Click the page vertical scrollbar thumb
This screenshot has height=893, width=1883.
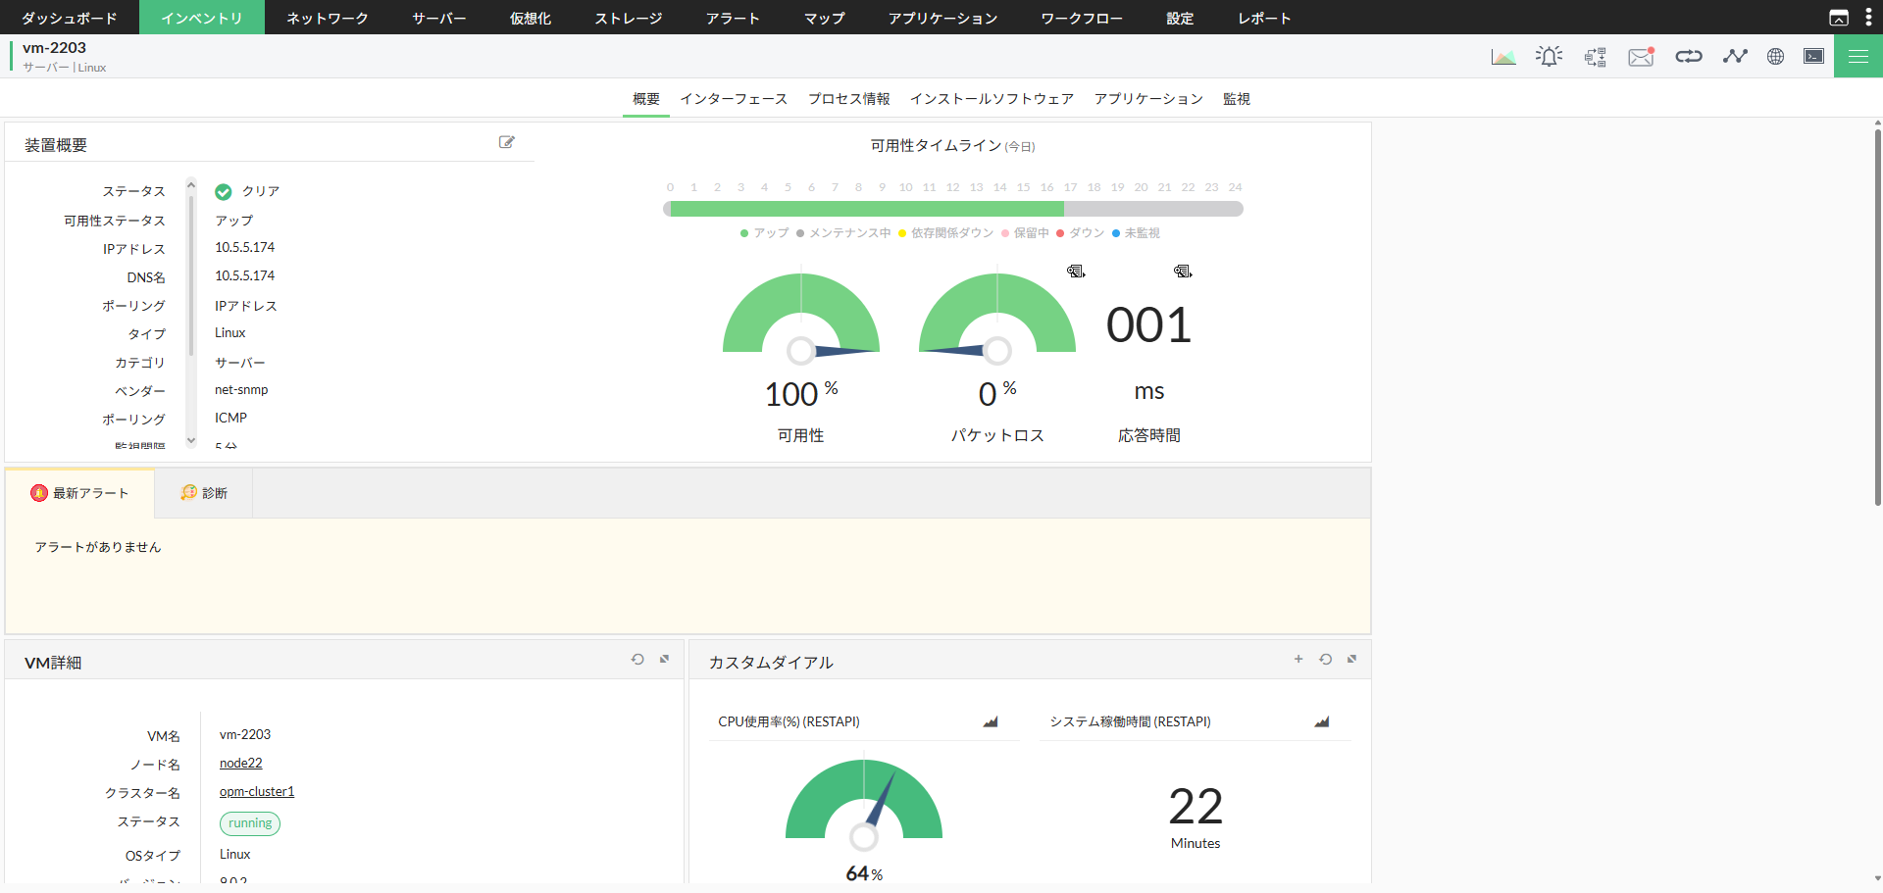point(1877,318)
